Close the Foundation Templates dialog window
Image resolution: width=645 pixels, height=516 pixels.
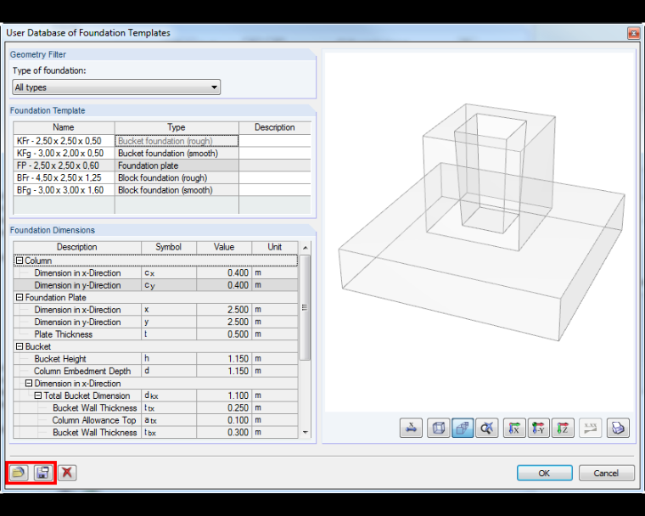633,33
